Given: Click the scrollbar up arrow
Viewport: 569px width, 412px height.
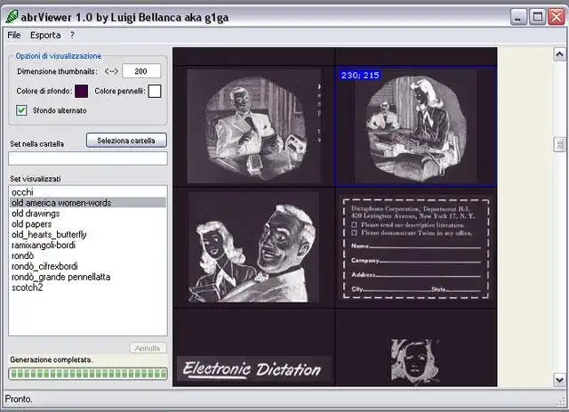Looking at the screenshot, I should click(x=559, y=54).
